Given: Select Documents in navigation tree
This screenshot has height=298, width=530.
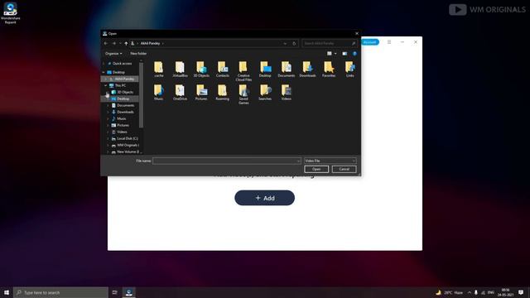Looking at the screenshot, I should coord(125,105).
